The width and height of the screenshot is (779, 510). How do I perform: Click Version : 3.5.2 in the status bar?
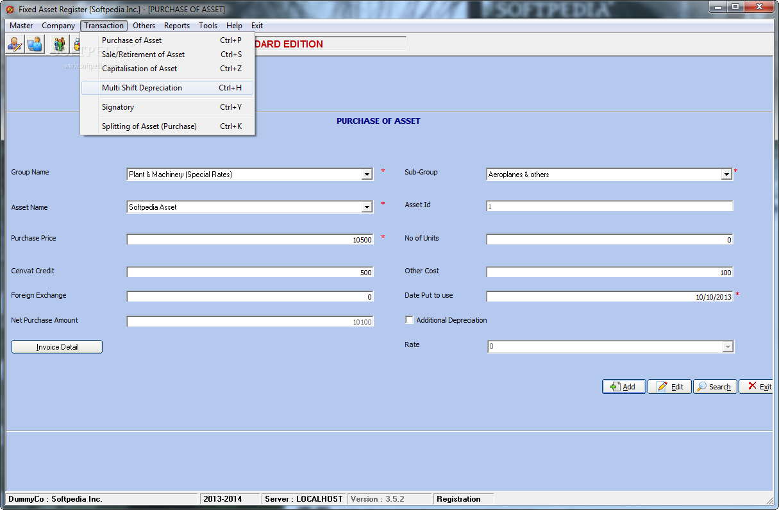(378, 499)
